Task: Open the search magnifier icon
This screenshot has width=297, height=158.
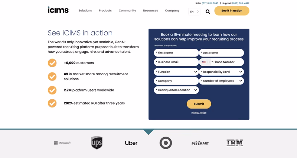Action: tap(208, 12)
